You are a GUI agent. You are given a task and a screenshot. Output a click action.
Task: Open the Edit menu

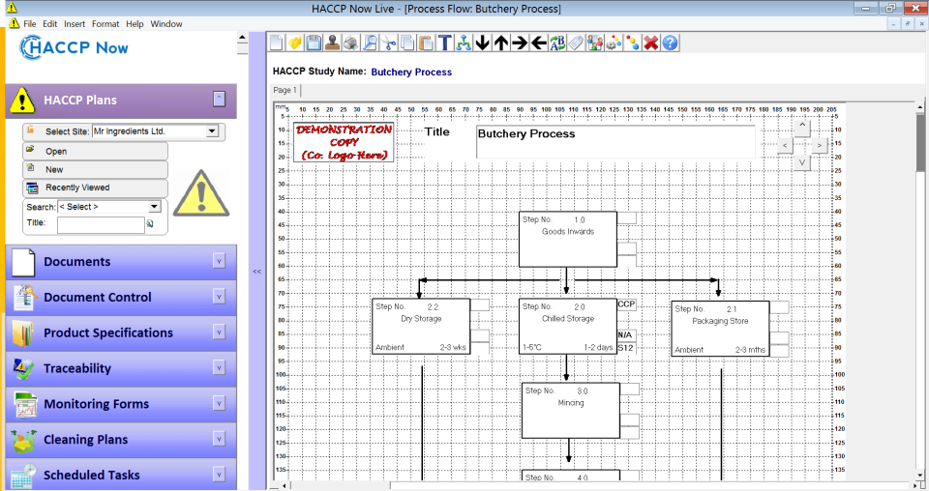49,23
